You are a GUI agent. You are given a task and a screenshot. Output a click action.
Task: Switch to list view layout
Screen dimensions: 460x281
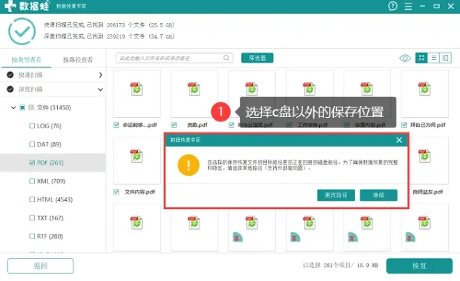click(x=434, y=58)
